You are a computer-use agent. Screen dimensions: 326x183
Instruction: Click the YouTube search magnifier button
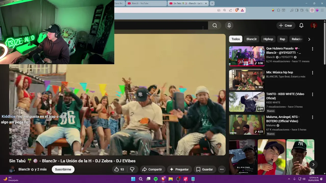click(x=215, y=25)
